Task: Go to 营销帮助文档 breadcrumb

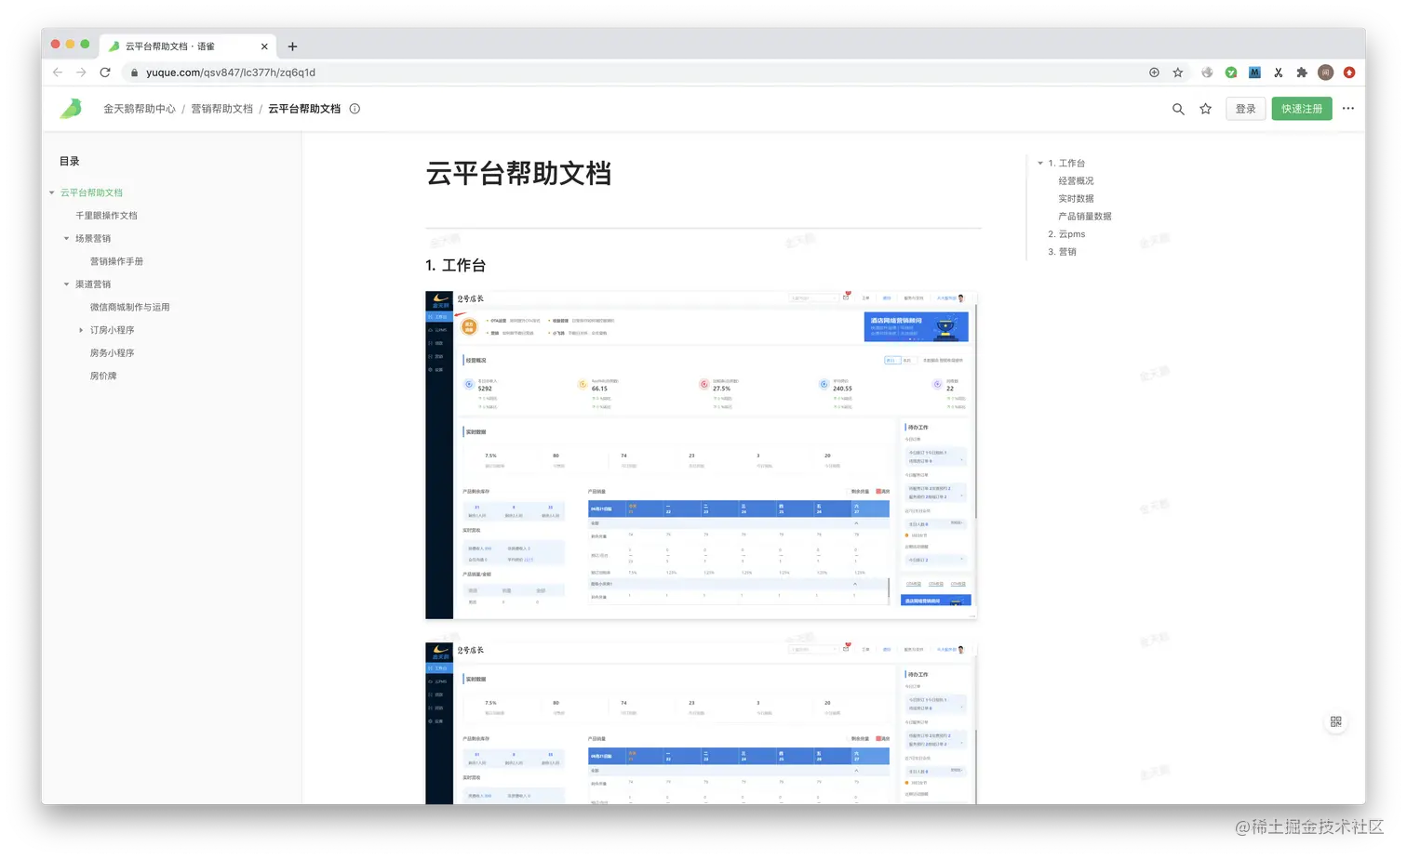Action: coord(221,109)
